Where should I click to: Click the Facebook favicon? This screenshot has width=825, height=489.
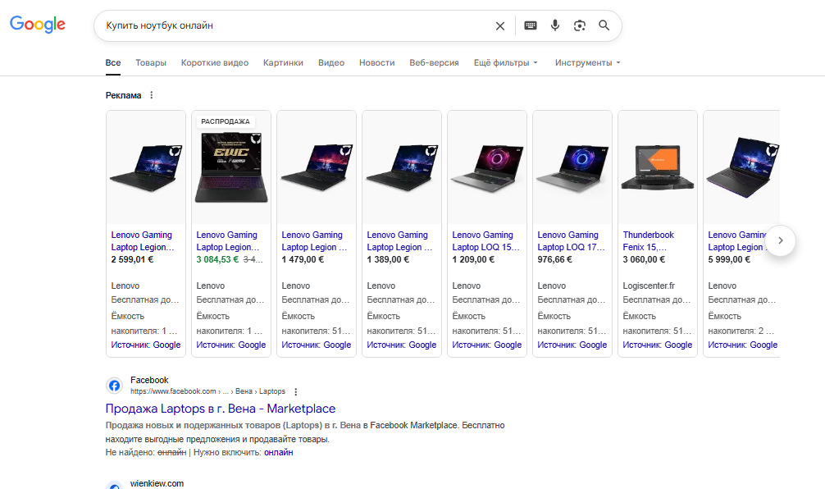pyautogui.click(x=114, y=386)
